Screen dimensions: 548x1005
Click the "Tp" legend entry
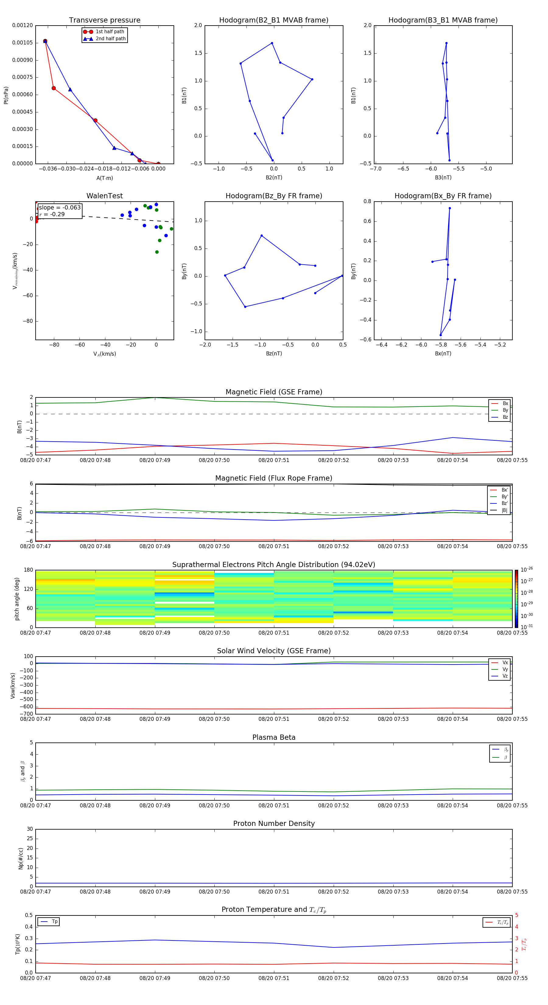(x=49, y=922)
